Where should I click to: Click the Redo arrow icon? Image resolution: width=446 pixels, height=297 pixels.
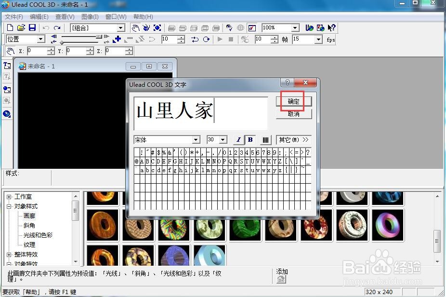57,28
